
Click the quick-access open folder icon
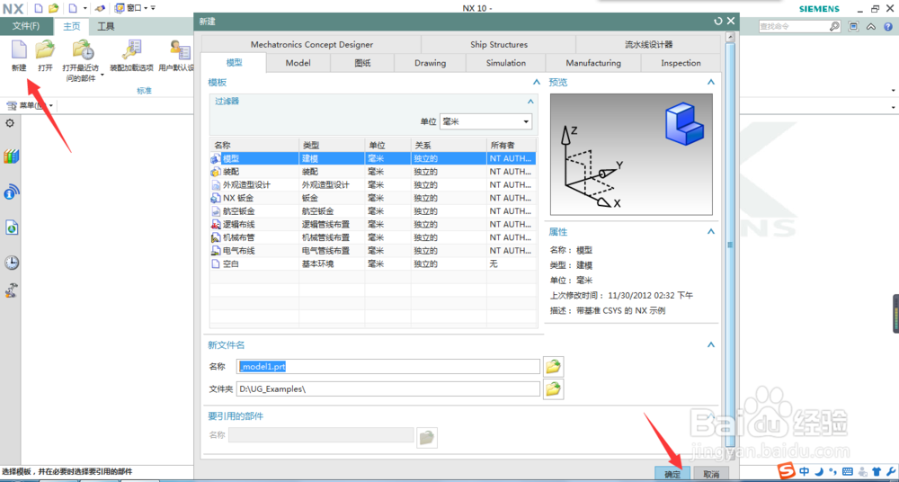pyautogui.click(x=53, y=8)
